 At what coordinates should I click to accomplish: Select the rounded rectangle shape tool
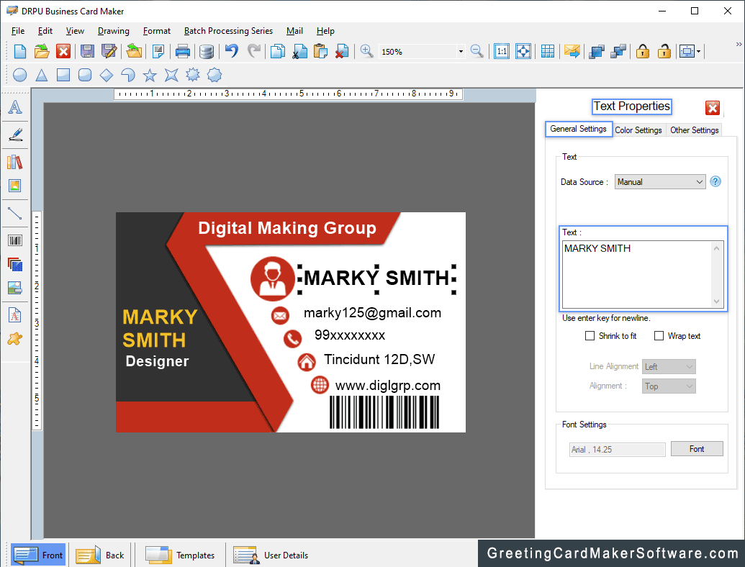point(85,75)
